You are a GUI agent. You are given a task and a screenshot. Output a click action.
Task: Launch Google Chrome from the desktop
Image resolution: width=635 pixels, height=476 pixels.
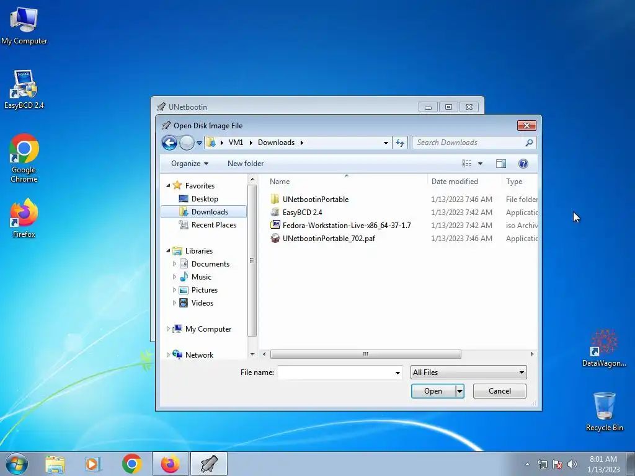[x=24, y=158]
